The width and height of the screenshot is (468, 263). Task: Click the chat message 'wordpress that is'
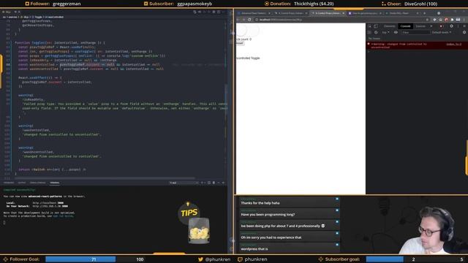click(254, 248)
